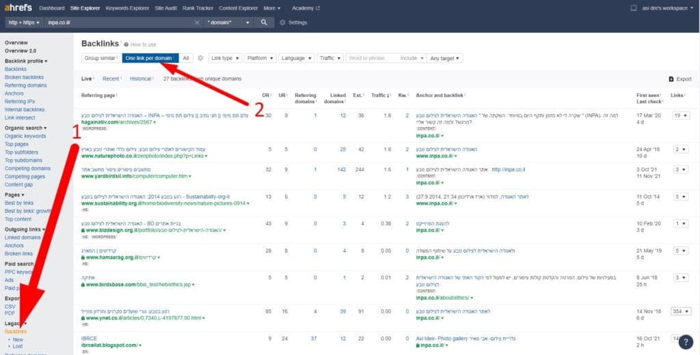Open Link intersect in sidebar
Viewport: 700px width, 355px height.
tap(20, 117)
